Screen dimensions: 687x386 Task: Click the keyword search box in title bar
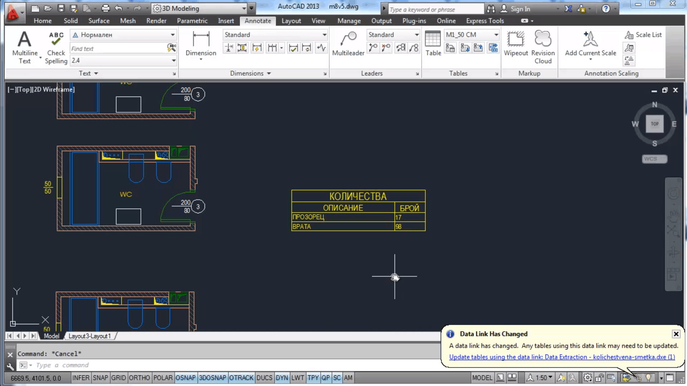click(436, 9)
